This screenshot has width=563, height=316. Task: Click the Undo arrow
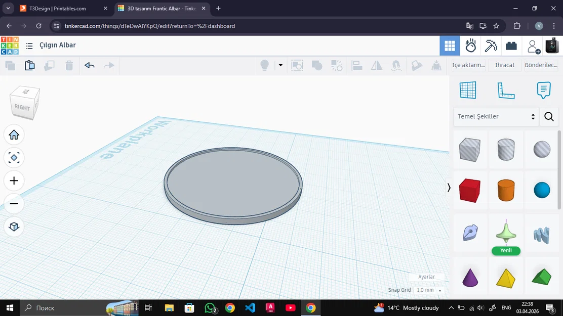tap(89, 65)
